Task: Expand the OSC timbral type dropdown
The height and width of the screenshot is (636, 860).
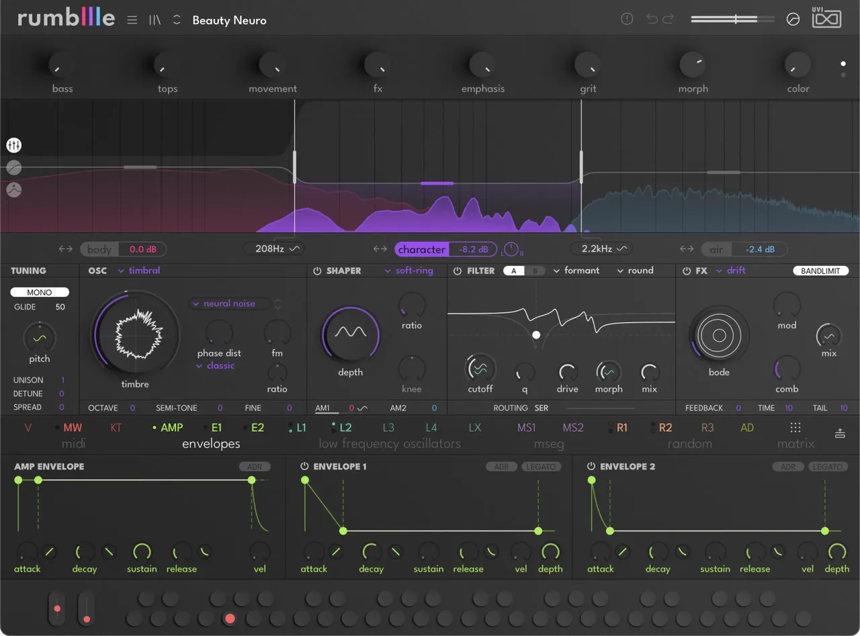Action: [x=139, y=271]
